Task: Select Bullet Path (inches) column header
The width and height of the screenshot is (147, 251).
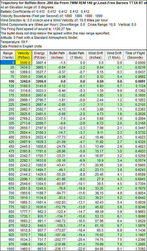Action: pos(57,55)
